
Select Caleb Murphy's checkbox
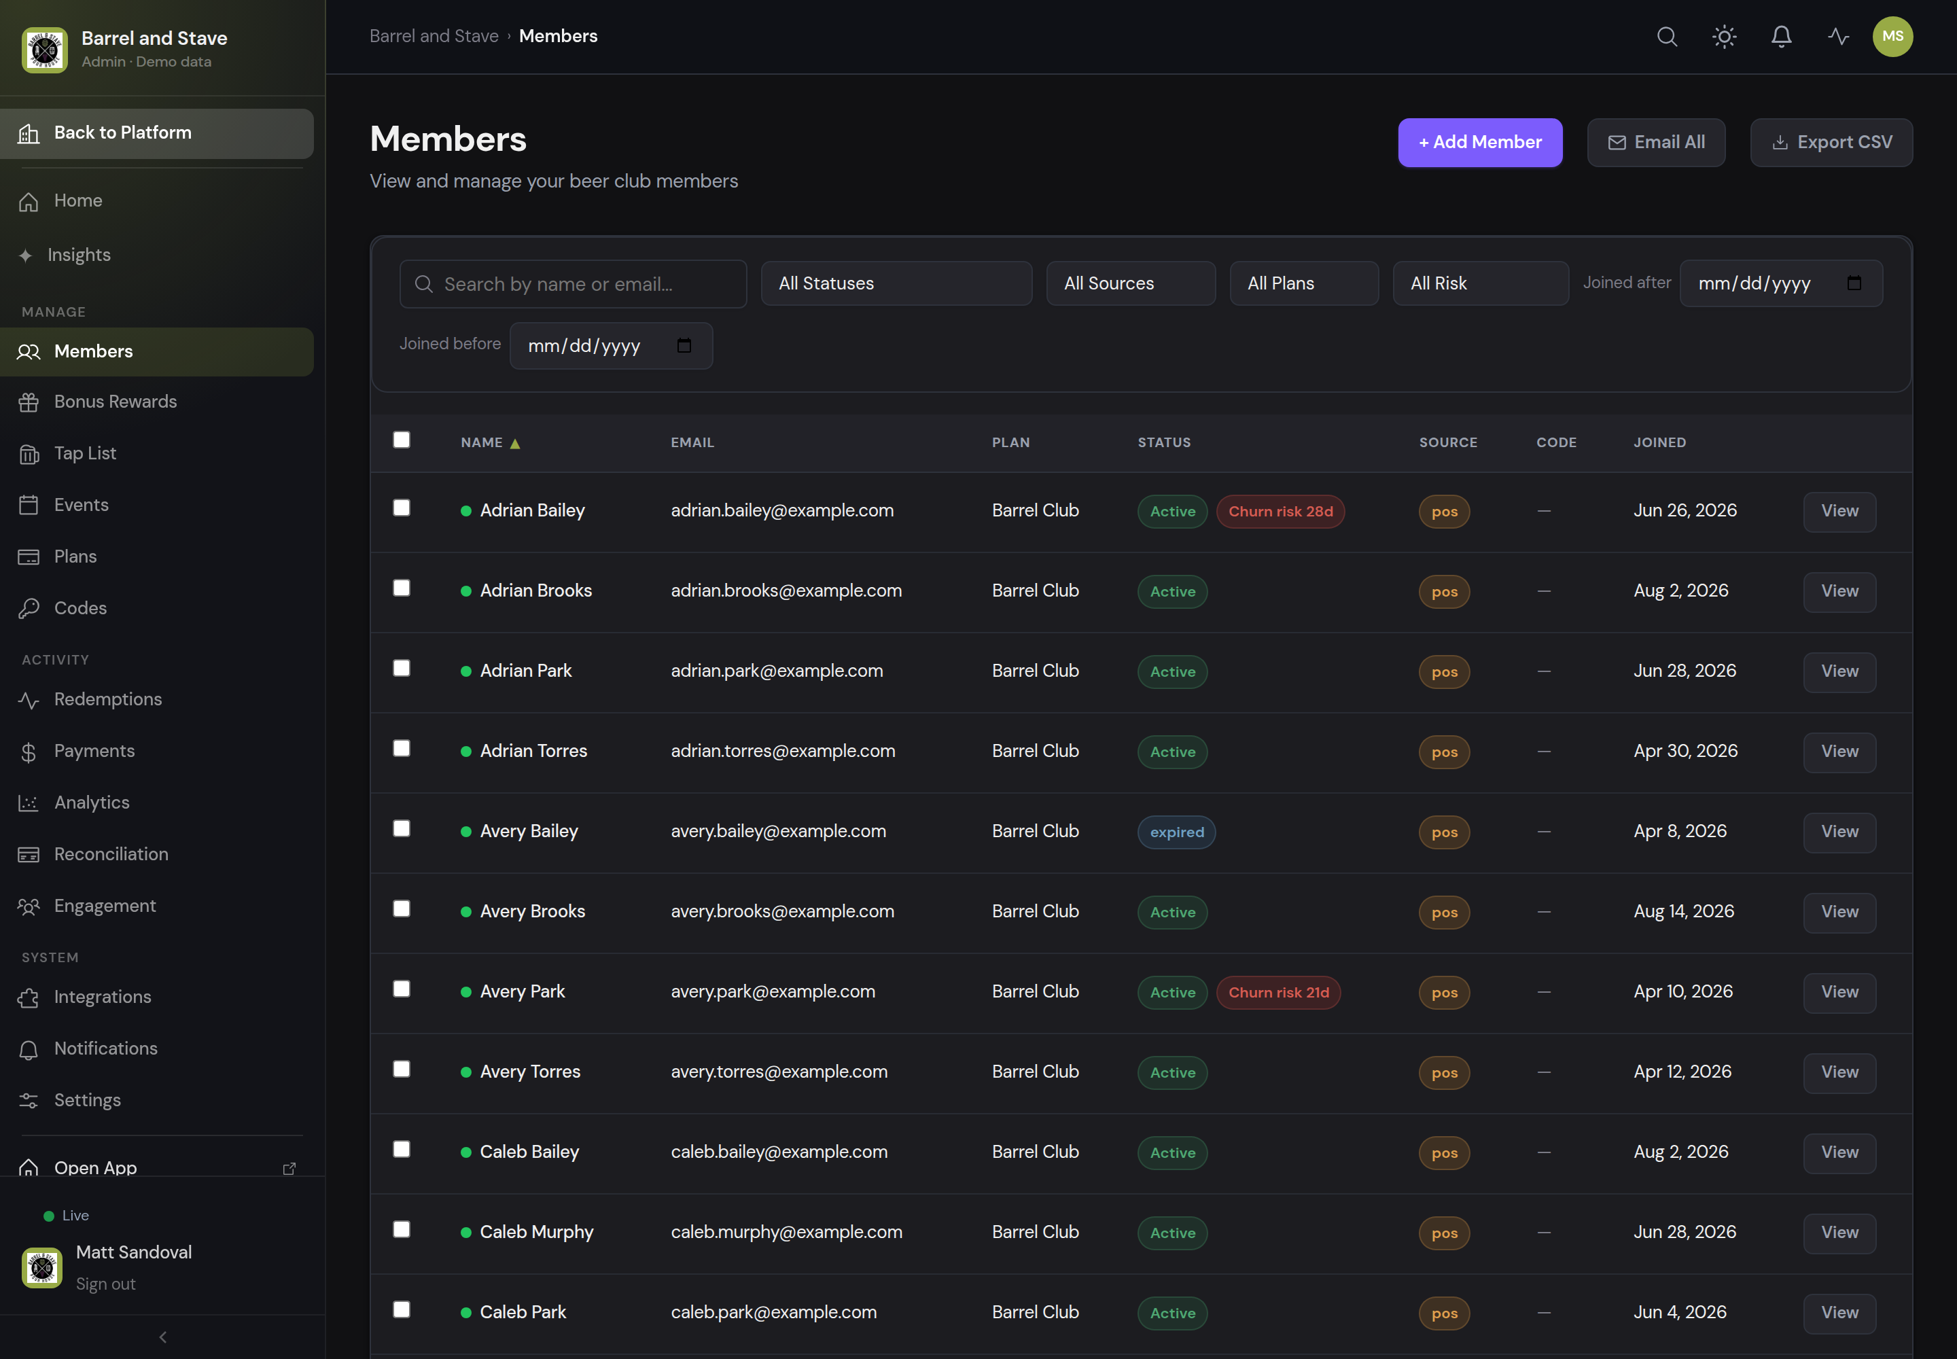[x=401, y=1229]
